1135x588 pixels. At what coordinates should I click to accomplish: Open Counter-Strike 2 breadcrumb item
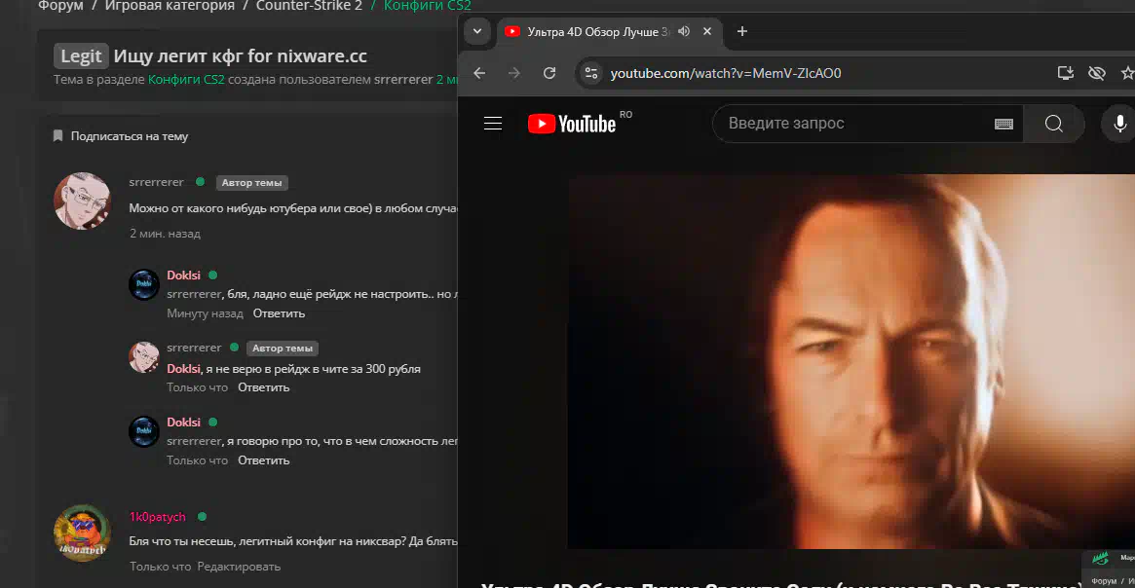309,6
